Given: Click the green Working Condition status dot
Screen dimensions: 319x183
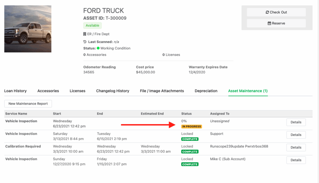Looking at the screenshot, I should tap(98, 48).
